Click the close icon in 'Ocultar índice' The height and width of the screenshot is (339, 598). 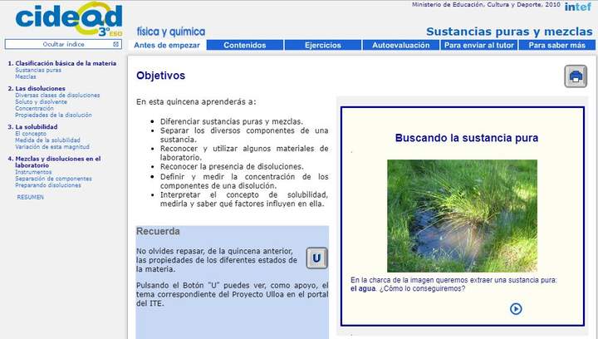tap(116, 44)
